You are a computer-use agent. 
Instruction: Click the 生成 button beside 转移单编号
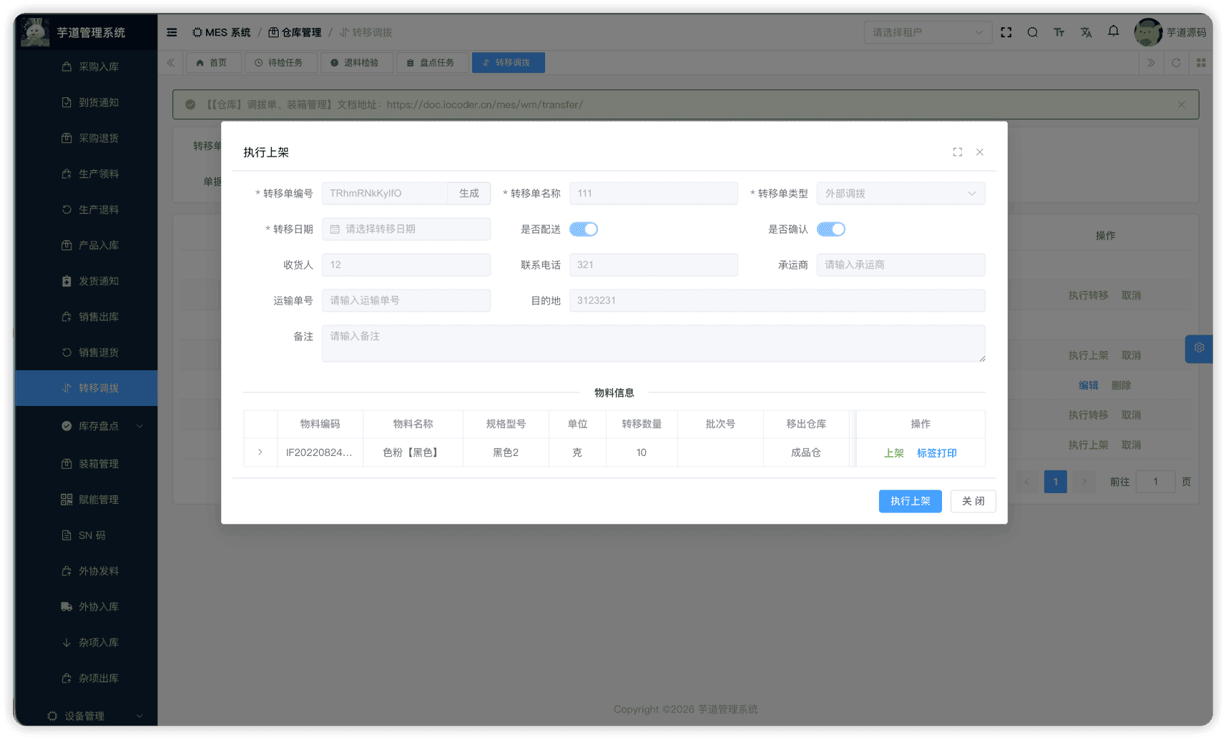469,194
